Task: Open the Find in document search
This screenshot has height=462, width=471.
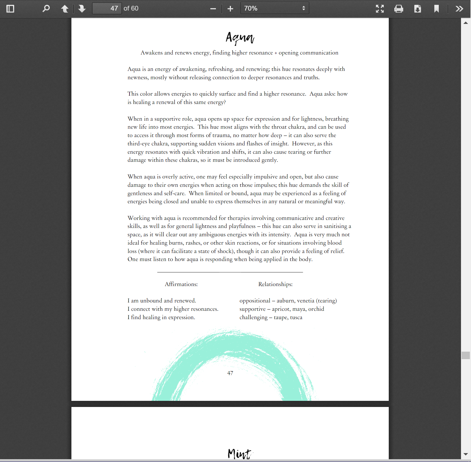Action: pos(46,9)
